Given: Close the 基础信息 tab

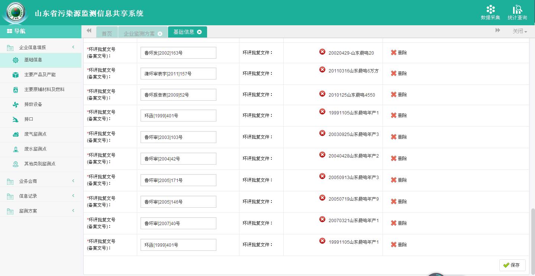Looking at the screenshot, I should pyautogui.click(x=199, y=32).
